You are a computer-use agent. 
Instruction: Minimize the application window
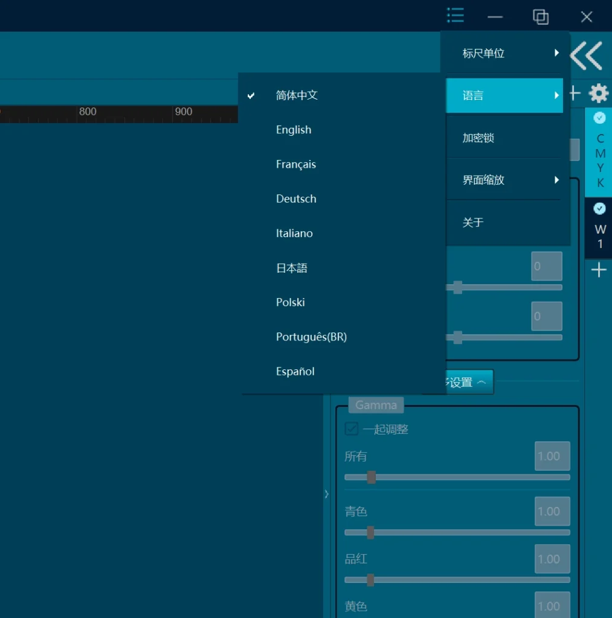[x=495, y=17]
